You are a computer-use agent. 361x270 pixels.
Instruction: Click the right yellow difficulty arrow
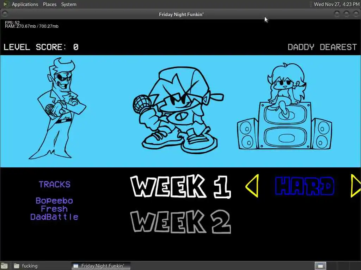[356, 186]
